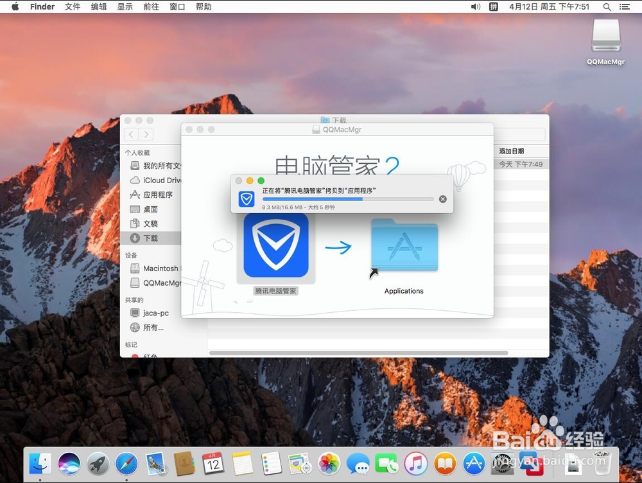The image size is (642, 483).
Task: Open Mail from the Dock
Action: [155, 463]
